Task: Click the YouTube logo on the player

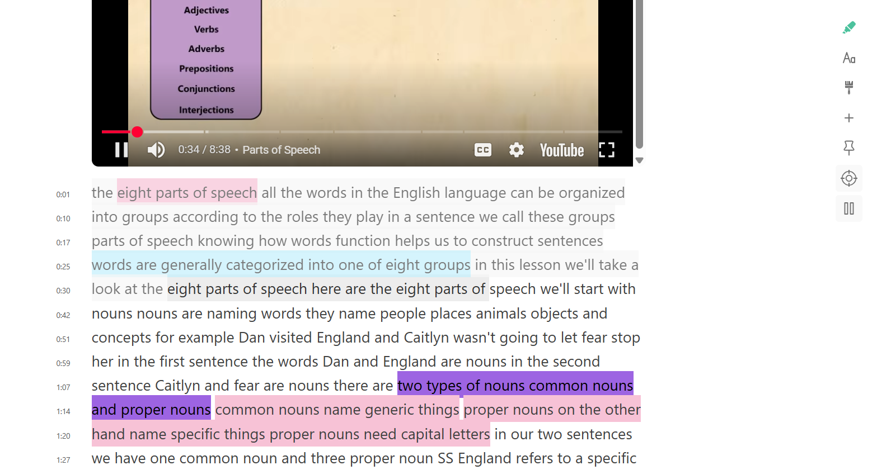Action: [561, 150]
